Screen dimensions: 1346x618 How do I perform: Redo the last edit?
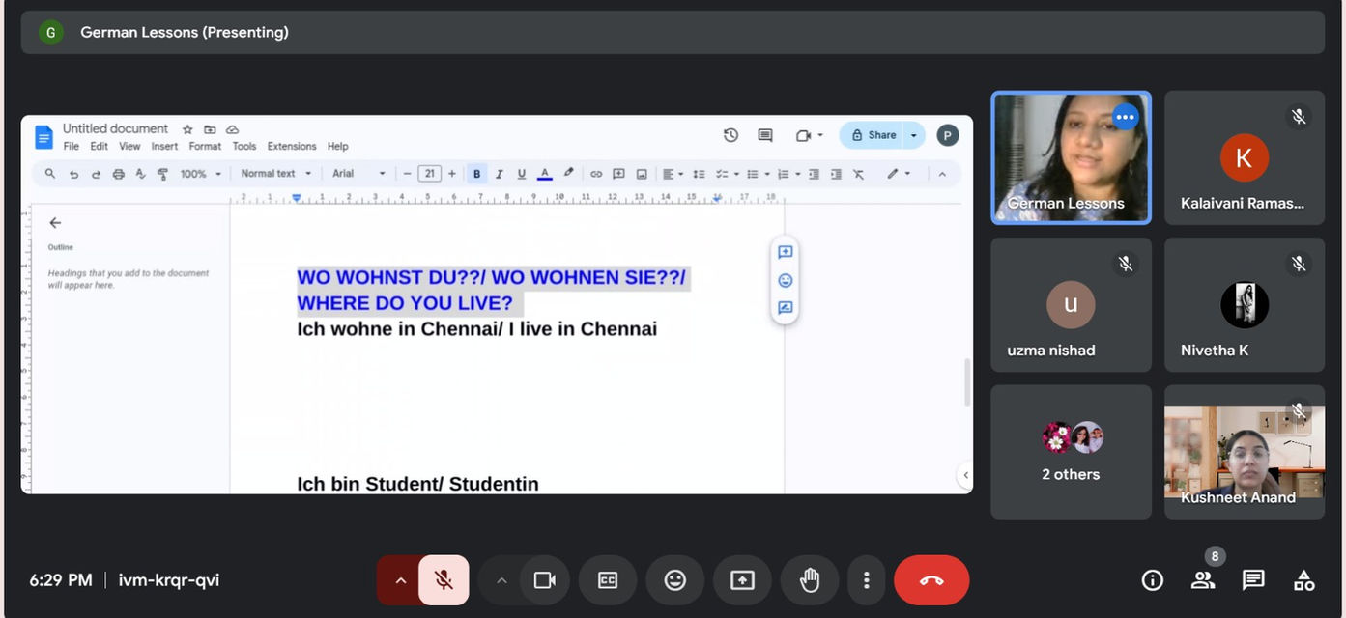coord(96,174)
